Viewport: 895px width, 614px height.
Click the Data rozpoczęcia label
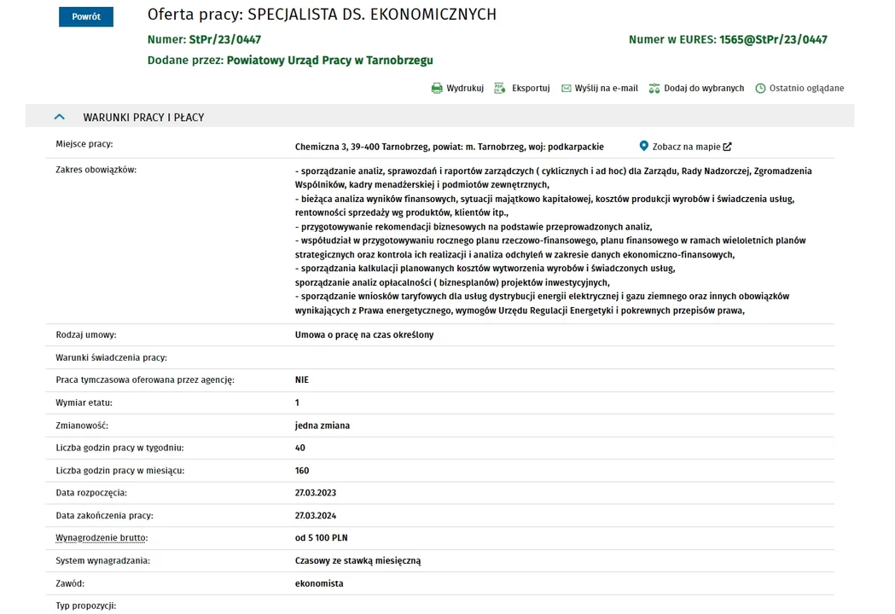91,492
